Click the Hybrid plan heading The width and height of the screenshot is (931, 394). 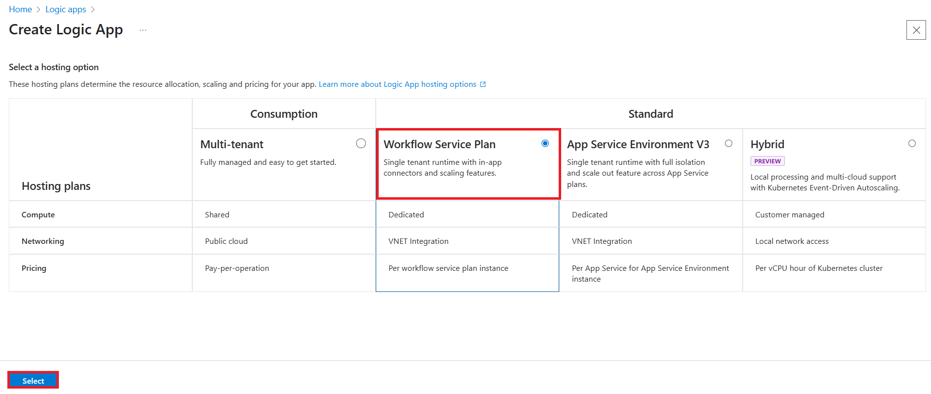(767, 144)
